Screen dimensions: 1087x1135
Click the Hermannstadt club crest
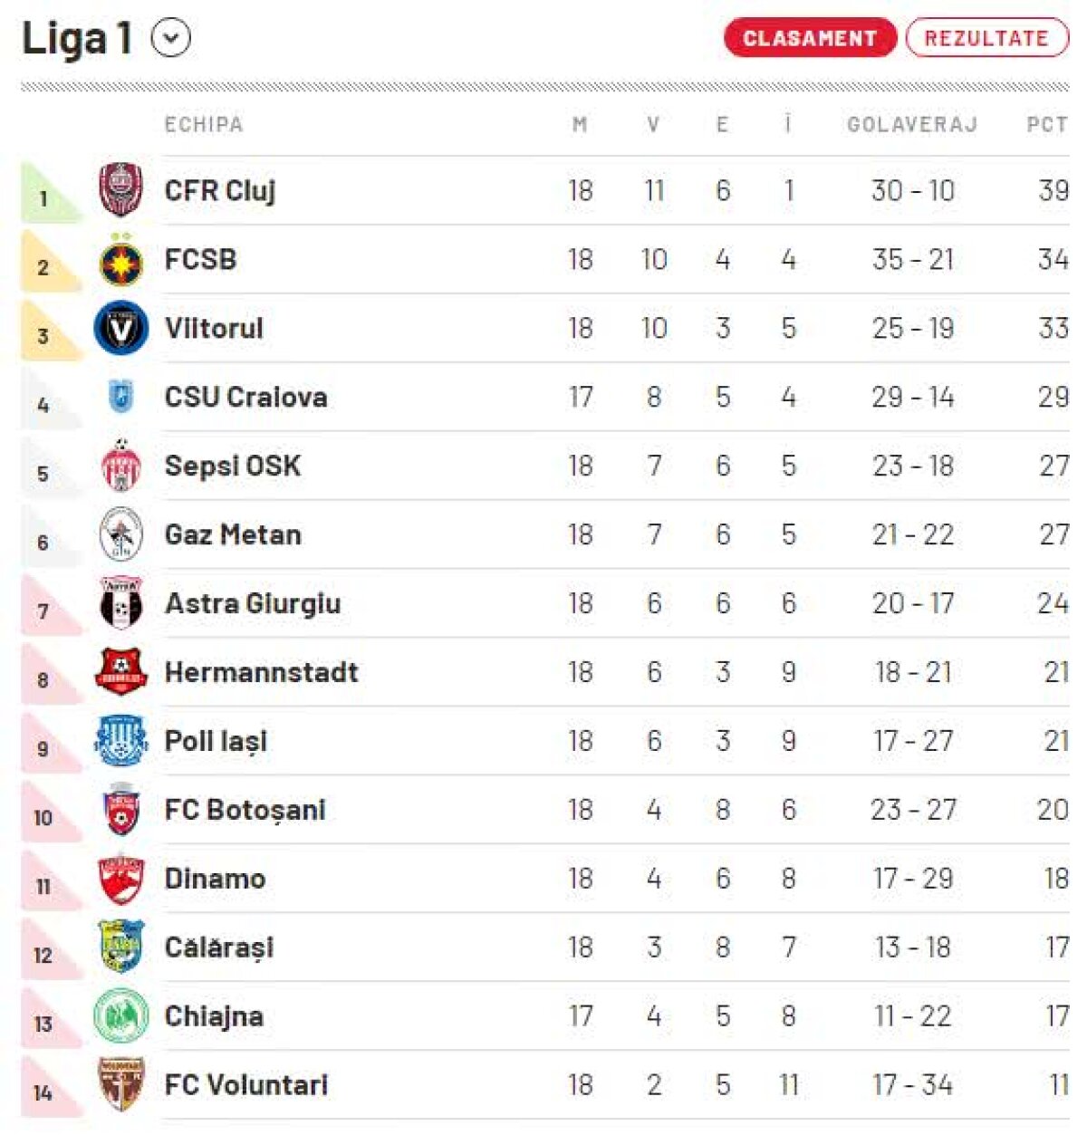point(120,672)
